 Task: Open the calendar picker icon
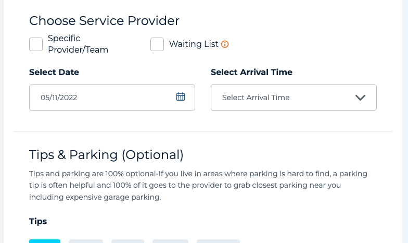(181, 97)
